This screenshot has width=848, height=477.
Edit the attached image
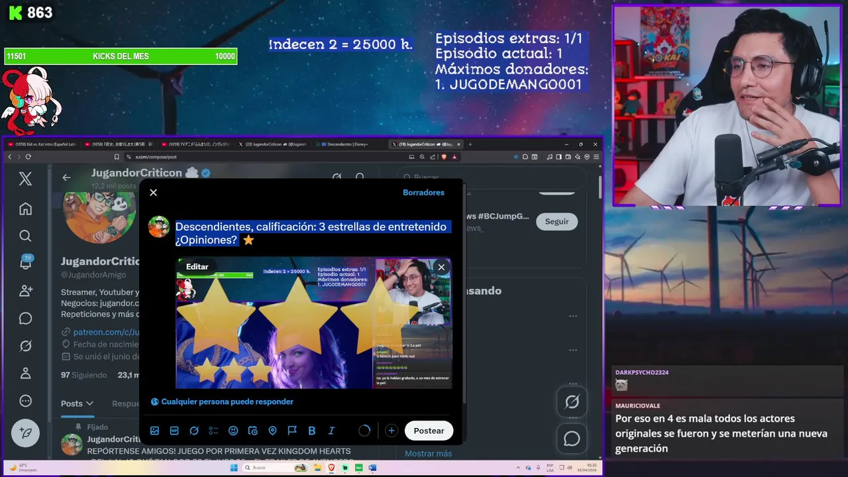[197, 266]
